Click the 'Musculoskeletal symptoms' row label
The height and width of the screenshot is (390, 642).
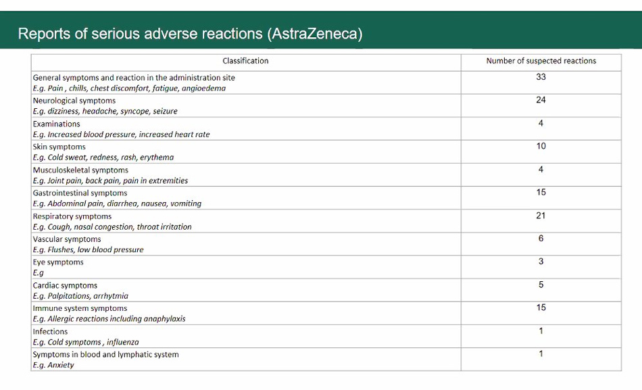80,170
